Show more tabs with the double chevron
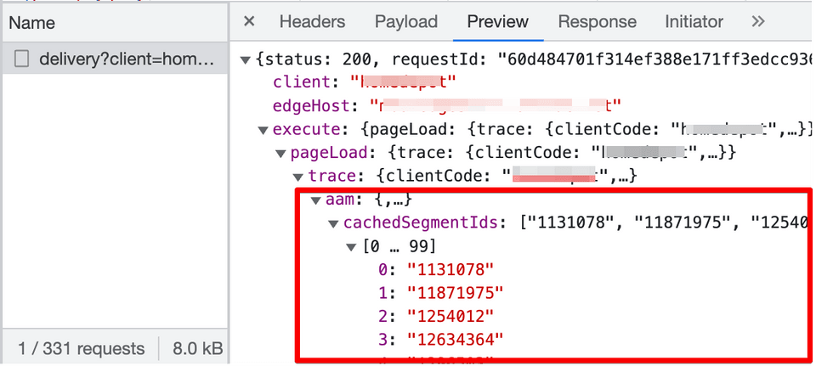Image resolution: width=816 pixels, height=366 pixels. 758,21
